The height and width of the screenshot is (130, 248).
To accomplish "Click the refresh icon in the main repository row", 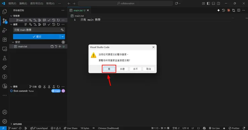I will 58,20.
